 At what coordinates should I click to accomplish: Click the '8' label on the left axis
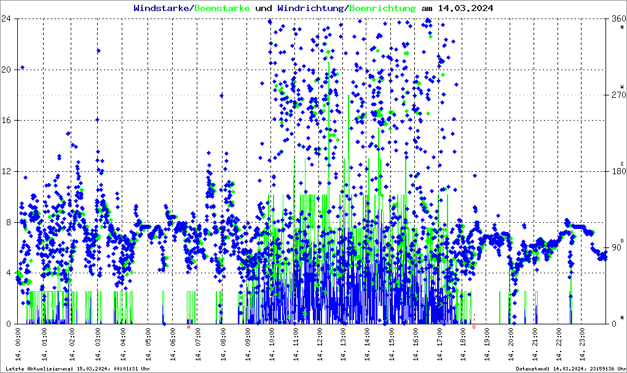click(9, 222)
